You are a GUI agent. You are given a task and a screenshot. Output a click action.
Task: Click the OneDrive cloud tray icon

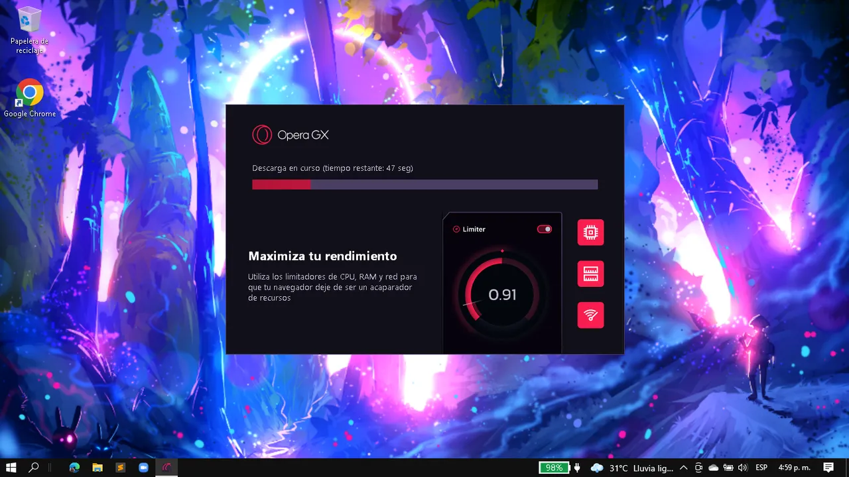click(713, 468)
